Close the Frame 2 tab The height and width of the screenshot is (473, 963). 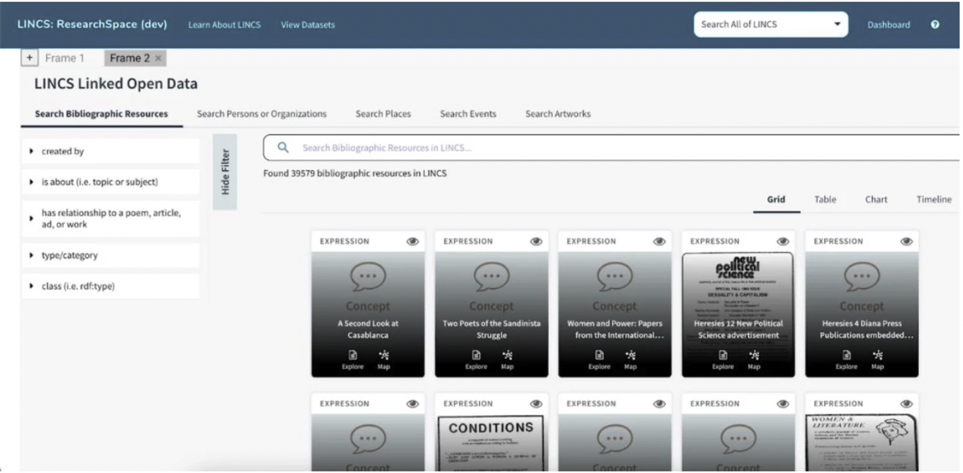point(158,58)
